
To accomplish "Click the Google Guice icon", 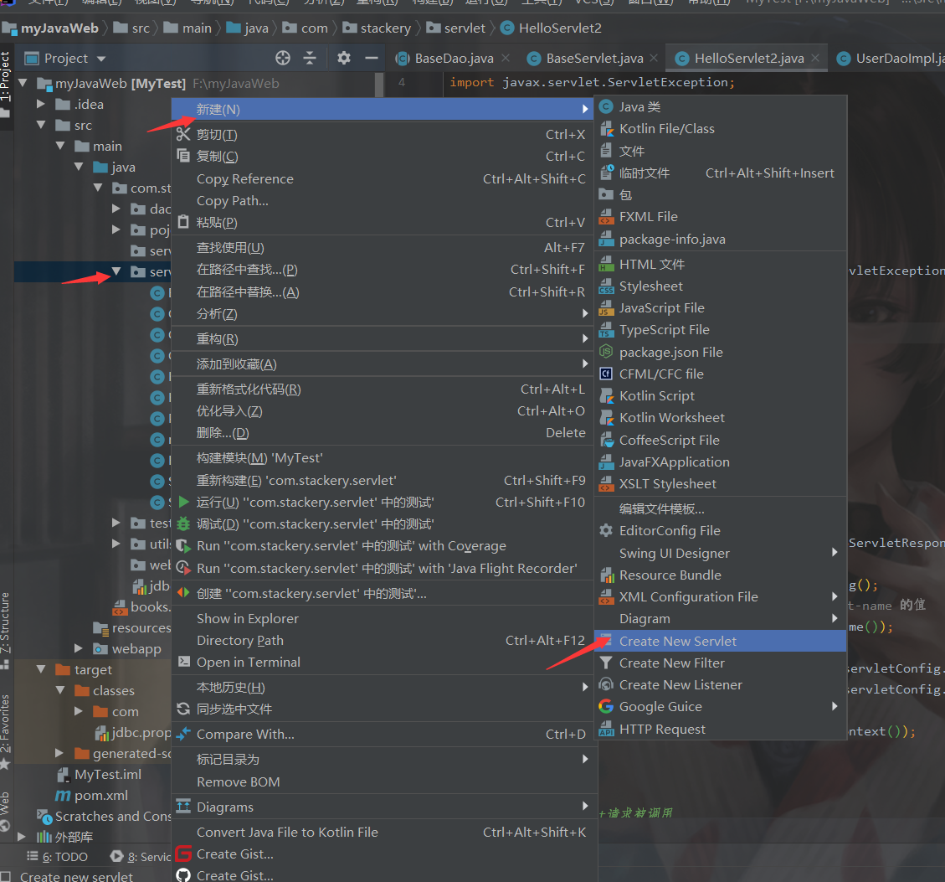I will (606, 706).
